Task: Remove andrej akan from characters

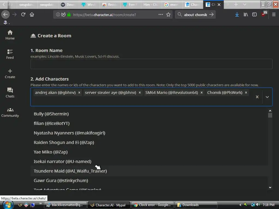Action: pos(79,93)
